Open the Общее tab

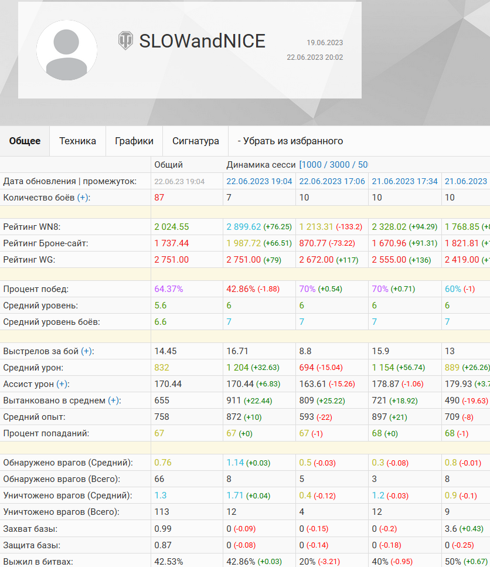pyautogui.click(x=25, y=141)
